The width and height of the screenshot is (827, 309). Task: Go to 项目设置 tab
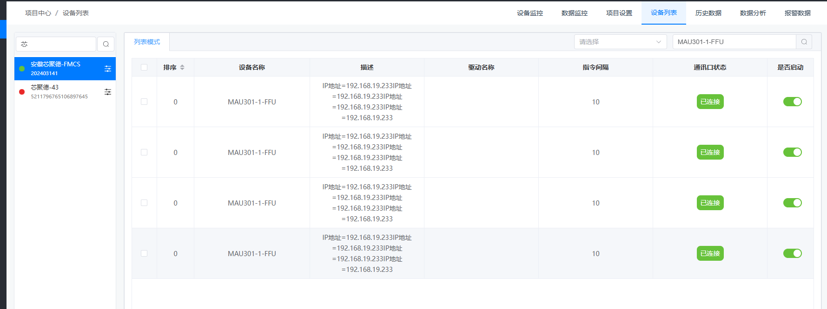tap(619, 13)
